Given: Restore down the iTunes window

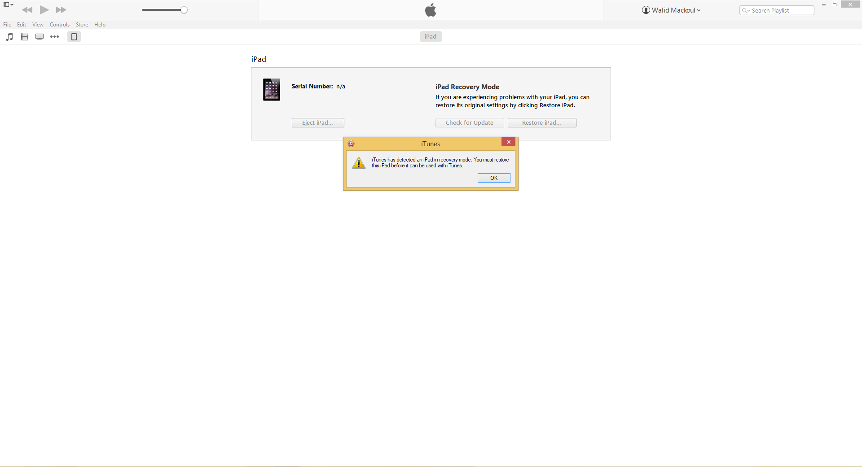Looking at the screenshot, I should 835,4.
